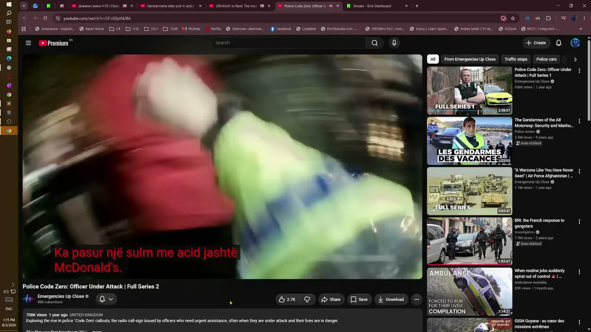
Task: Mute the Police Code Zero tab audio
Action: 331,6
